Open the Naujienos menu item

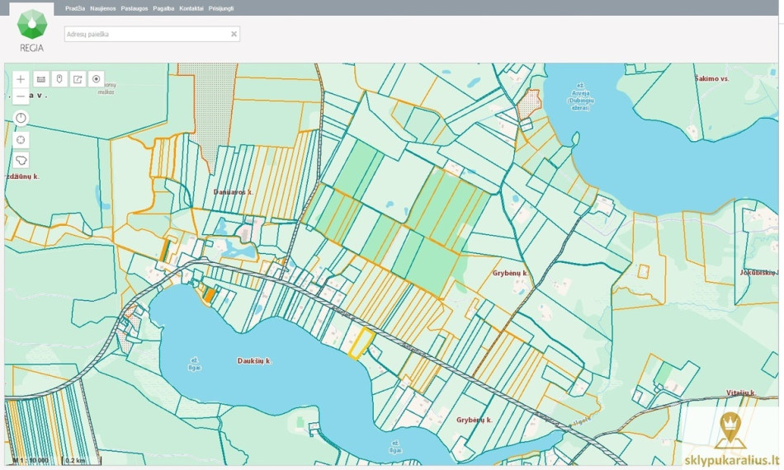point(103,8)
